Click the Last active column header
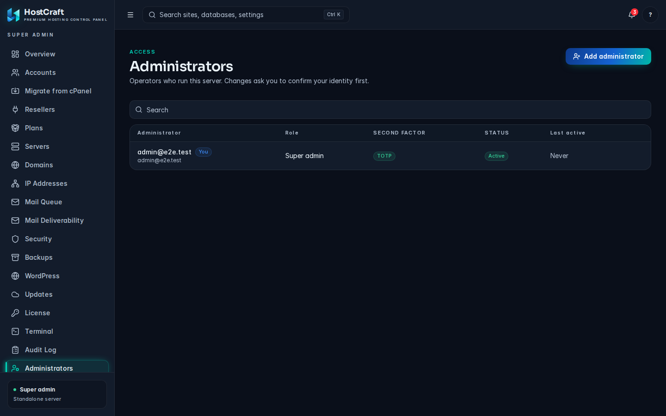 point(567,133)
